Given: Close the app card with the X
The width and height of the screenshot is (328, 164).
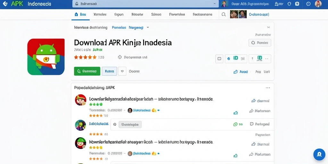Looking at the screenshot, I should [x=268, y=27].
